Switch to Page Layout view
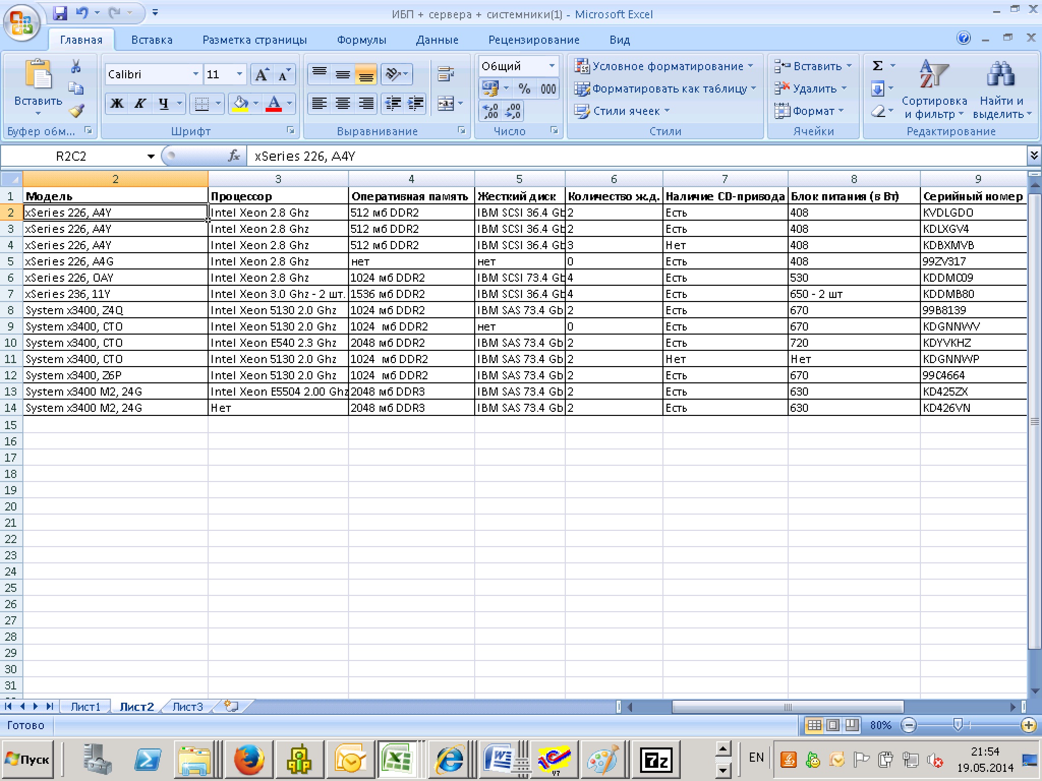The image size is (1042, 781). point(833,725)
